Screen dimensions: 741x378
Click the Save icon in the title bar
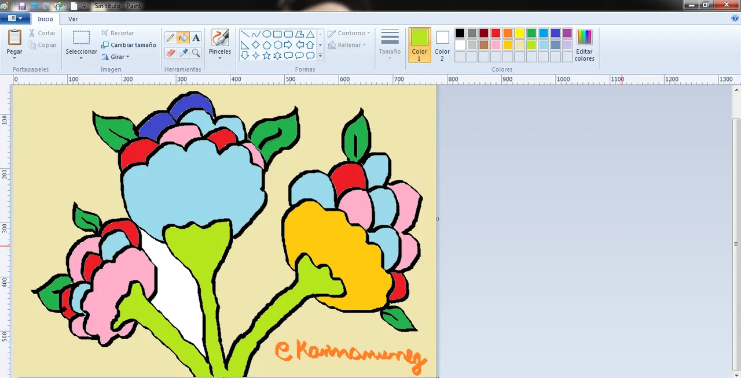pyautogui.click(x=23, y=6)
